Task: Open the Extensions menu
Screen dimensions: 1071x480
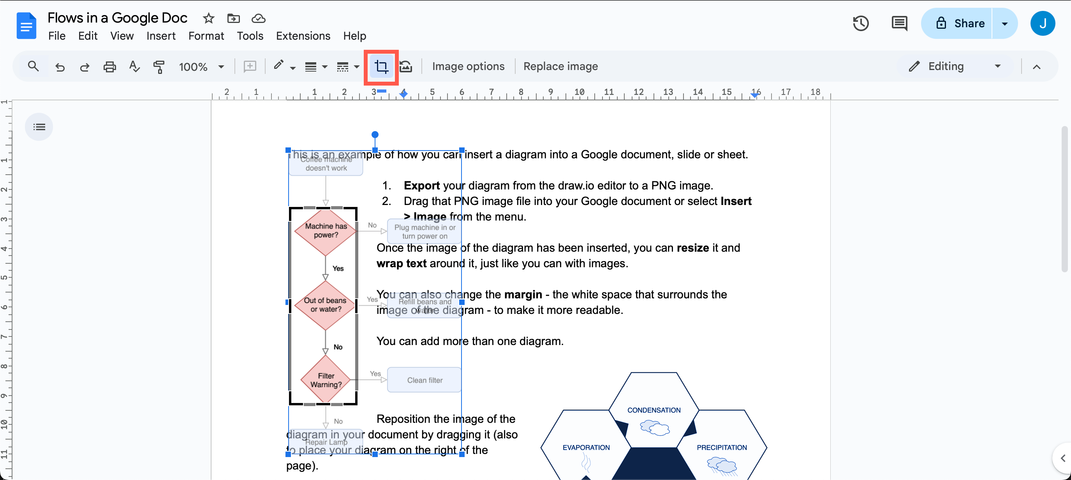Action: (x=303, y=36)
